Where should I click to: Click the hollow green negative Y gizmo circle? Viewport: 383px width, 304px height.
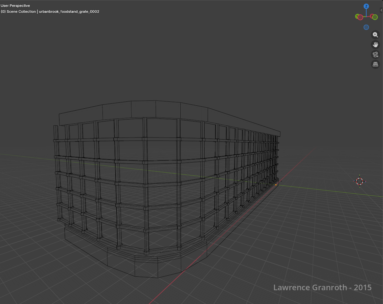tap(375, 17)
